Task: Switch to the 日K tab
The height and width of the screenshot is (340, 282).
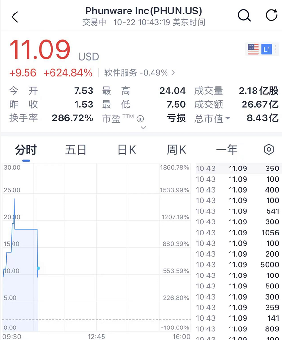Action: click(127, 150)
